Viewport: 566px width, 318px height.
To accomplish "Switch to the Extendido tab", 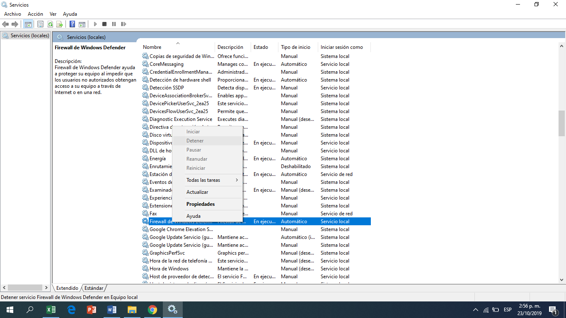I will (x=67, y=288).
